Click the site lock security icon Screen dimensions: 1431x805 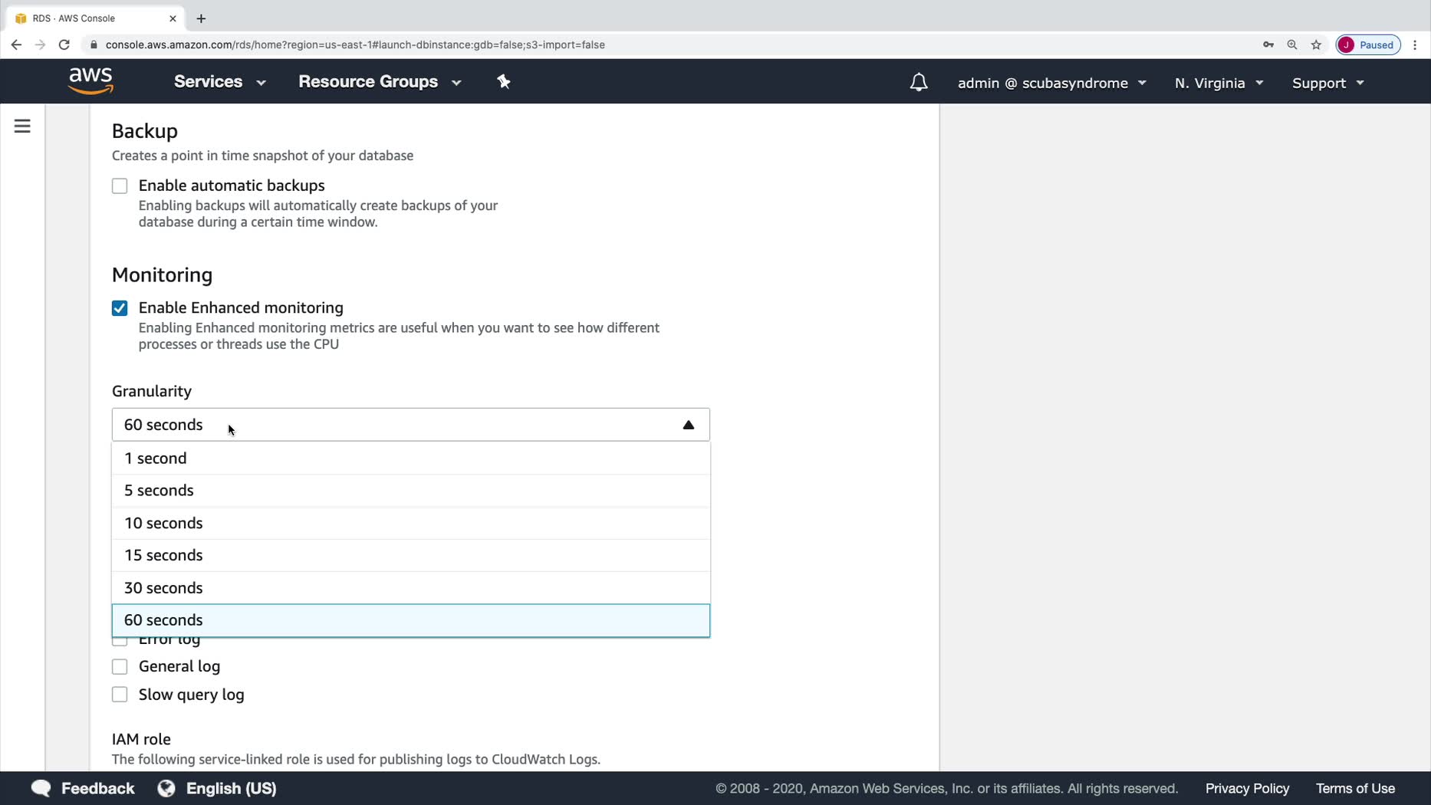94,44
